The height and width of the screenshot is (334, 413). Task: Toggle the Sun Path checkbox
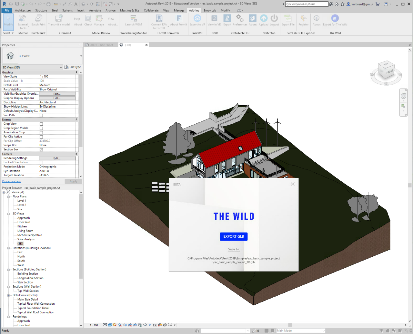(41, 115)
